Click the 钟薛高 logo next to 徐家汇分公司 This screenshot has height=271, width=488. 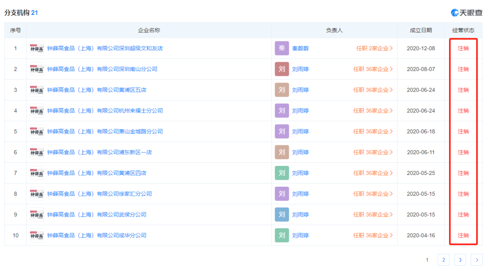click(37, 194)
